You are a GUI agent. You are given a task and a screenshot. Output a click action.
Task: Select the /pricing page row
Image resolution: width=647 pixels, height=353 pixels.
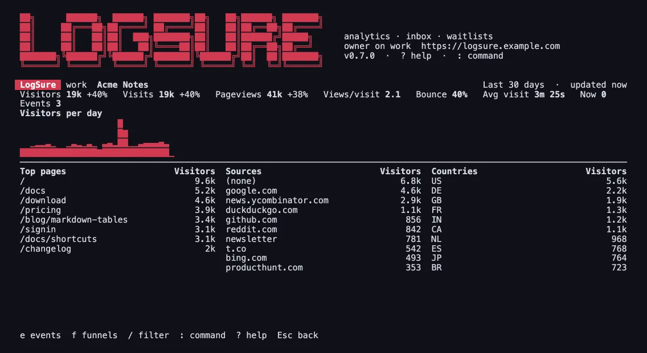click(117, 210)
